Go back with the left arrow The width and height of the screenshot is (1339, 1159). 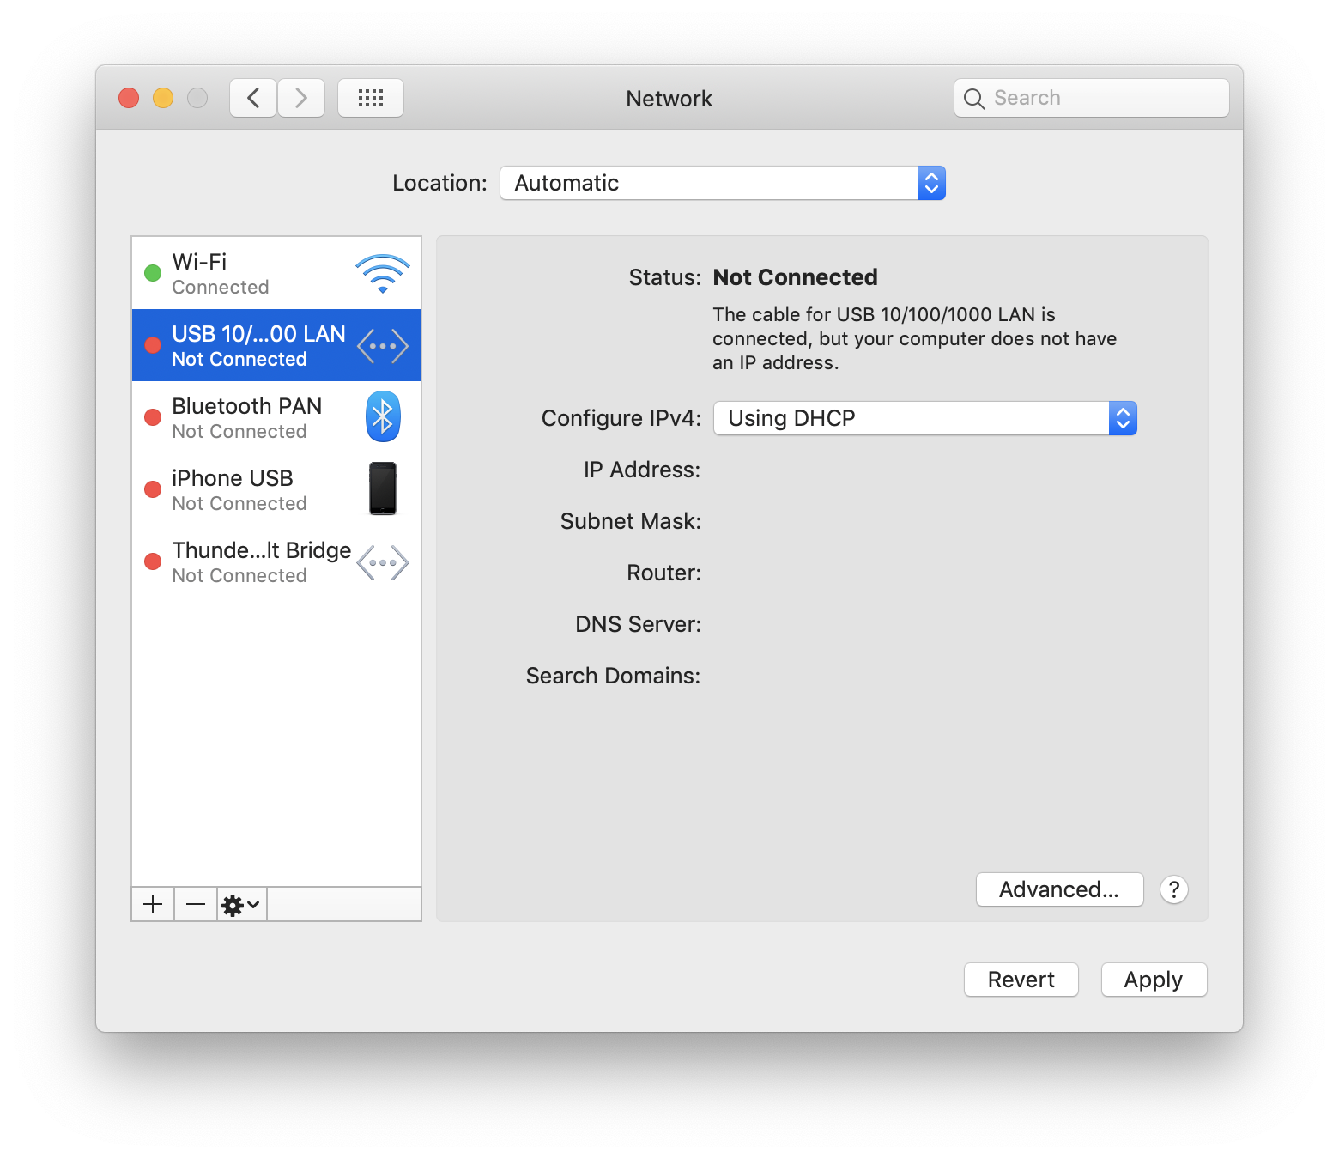click(x=253, y=98)
